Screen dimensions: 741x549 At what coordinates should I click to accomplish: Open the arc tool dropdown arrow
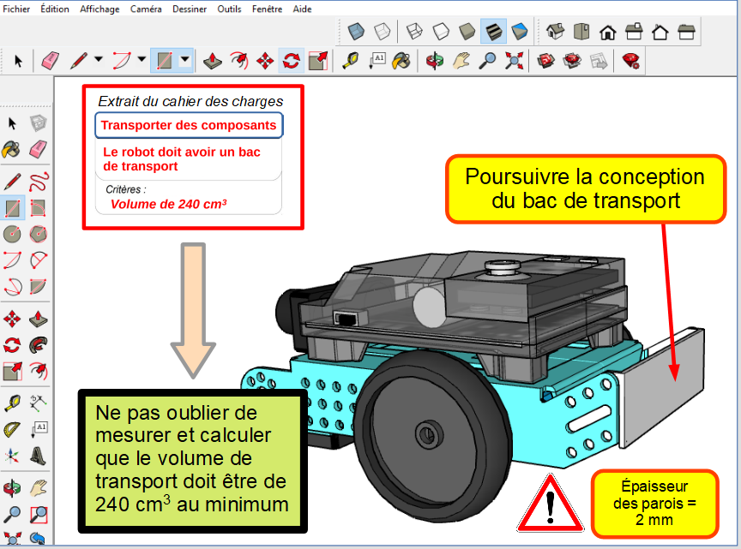click(x=141, y=60)
